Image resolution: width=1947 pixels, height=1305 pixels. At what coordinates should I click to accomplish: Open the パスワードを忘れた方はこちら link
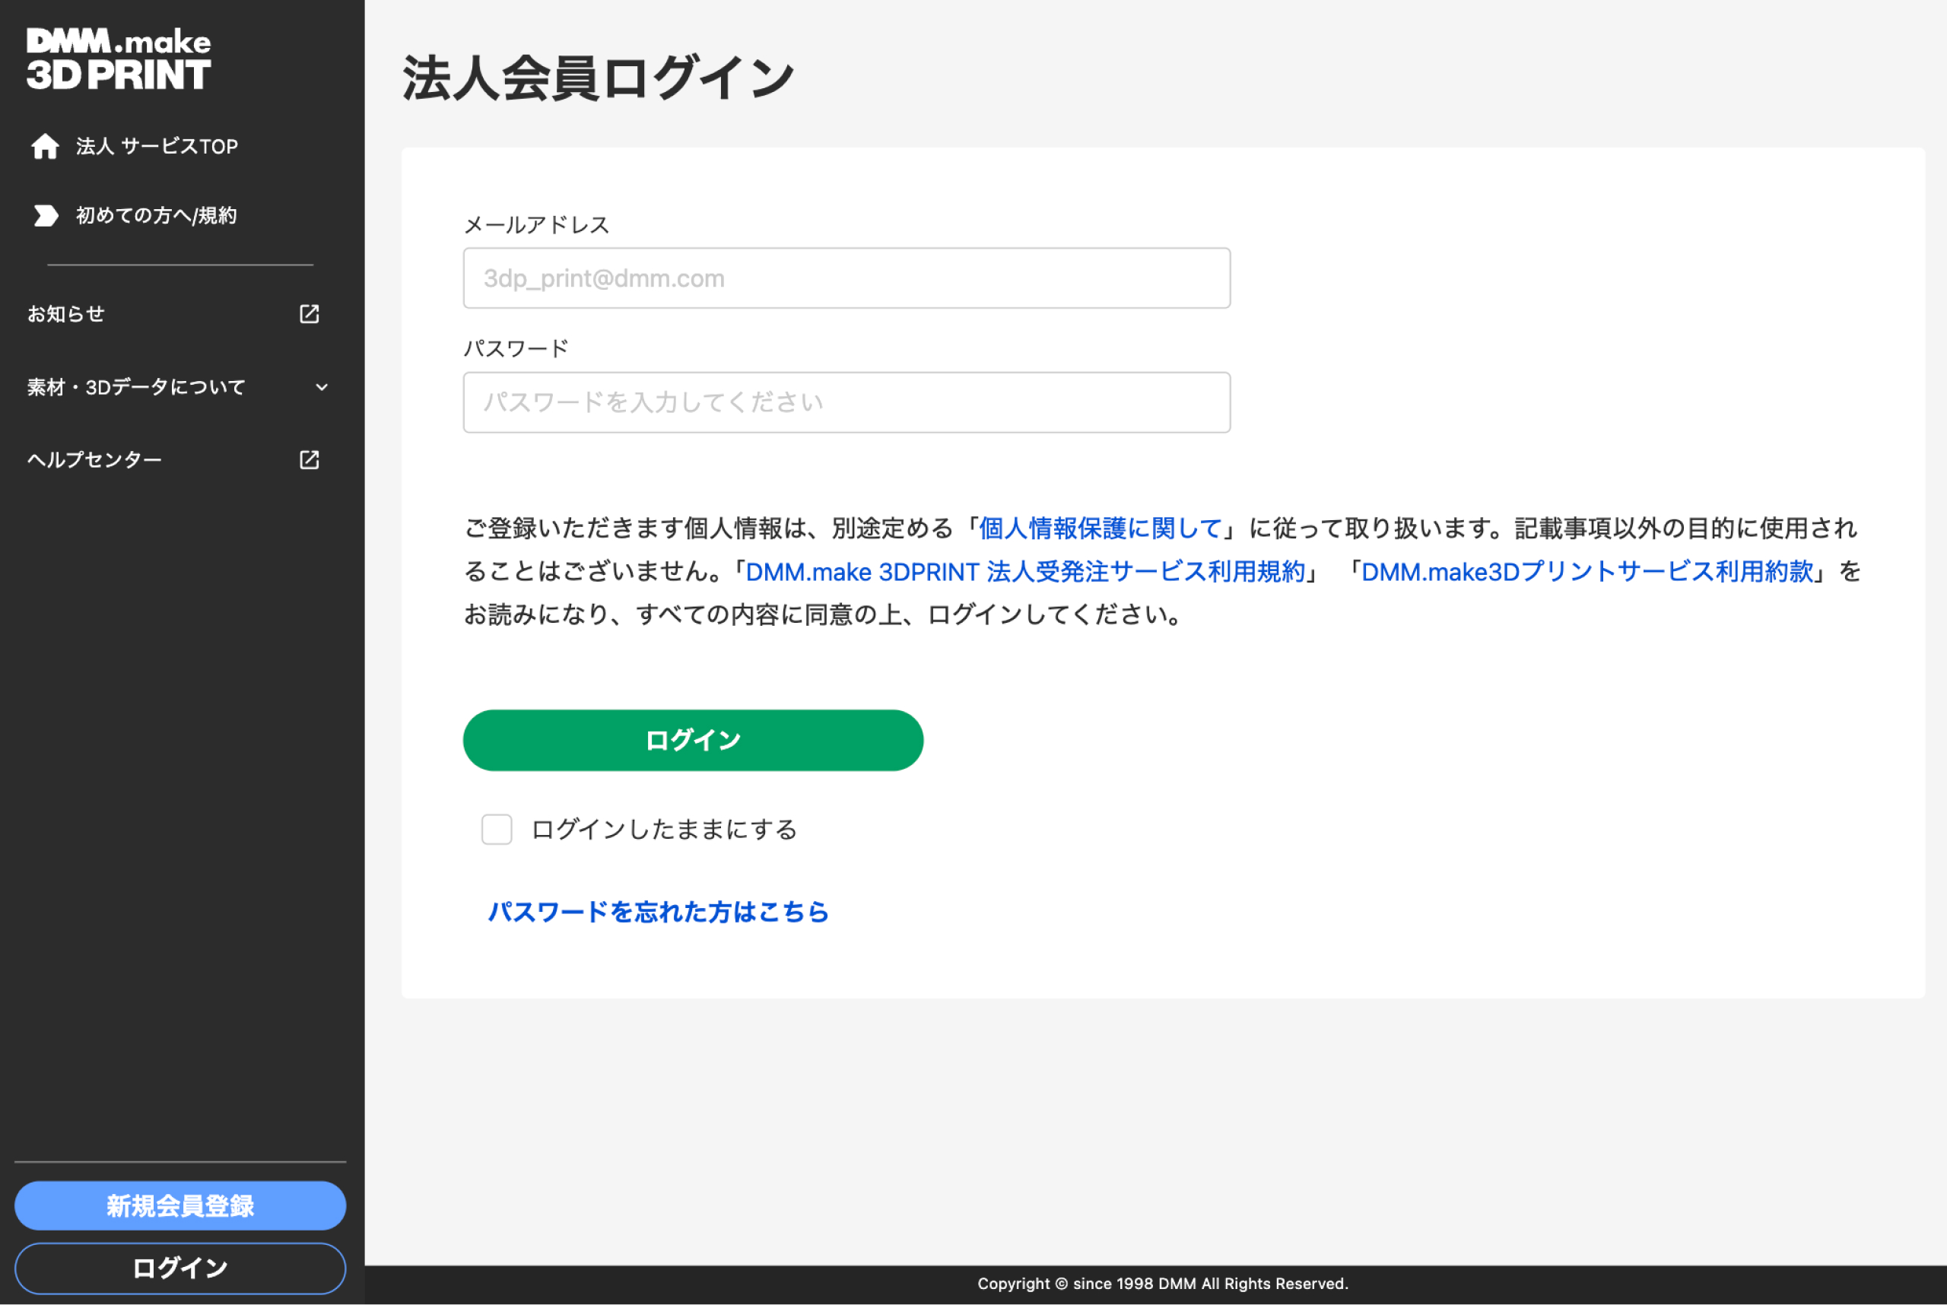pos(658,911)
